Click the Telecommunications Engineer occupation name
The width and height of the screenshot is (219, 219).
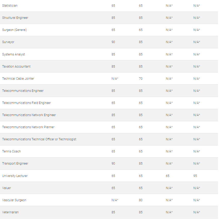tap(23, 91)
